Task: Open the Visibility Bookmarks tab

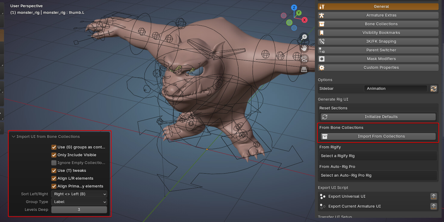Action: click(378, 33)
